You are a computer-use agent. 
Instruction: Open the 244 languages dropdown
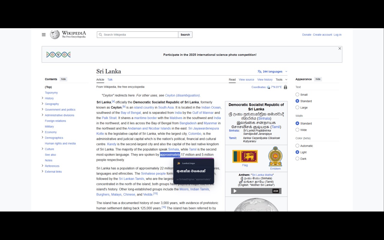(x=272, y=71)
